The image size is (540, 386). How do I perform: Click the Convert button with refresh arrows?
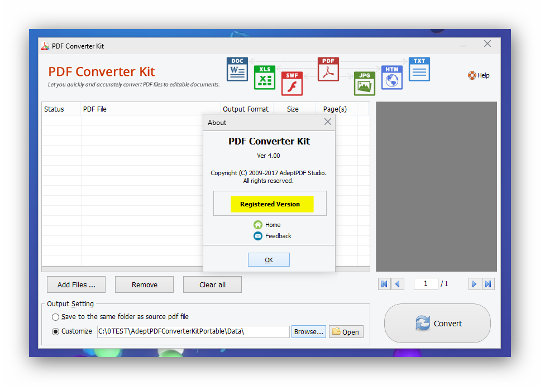[437, 324]
